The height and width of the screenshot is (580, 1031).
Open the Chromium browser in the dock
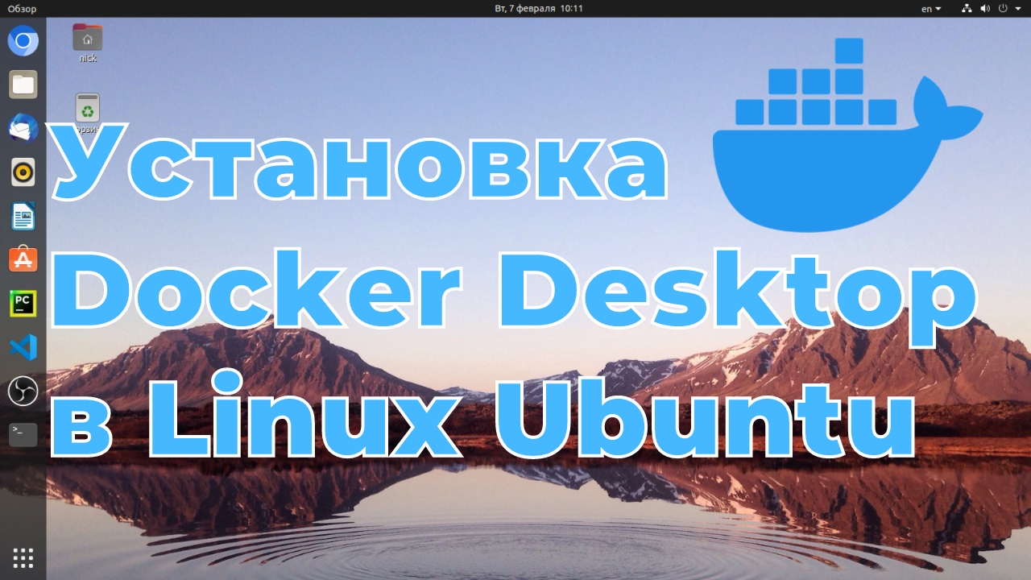tap(23, 40)
